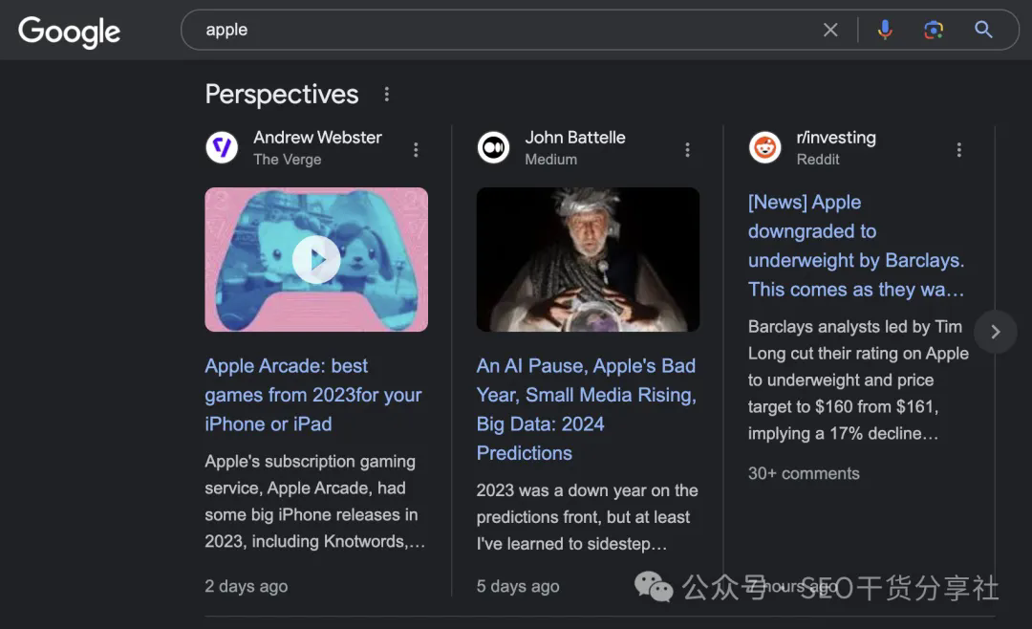Screen dimensions: 1032x629
Task: Click the "The Verge" source label
Action: (x=287, y=160)
